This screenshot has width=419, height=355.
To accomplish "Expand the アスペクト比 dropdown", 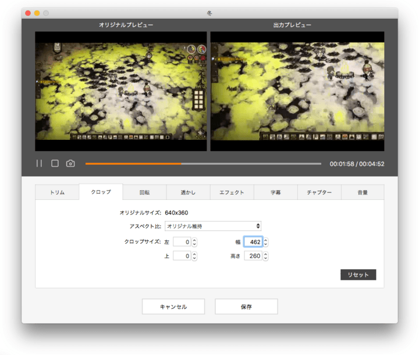I will (x=212, y=226).
